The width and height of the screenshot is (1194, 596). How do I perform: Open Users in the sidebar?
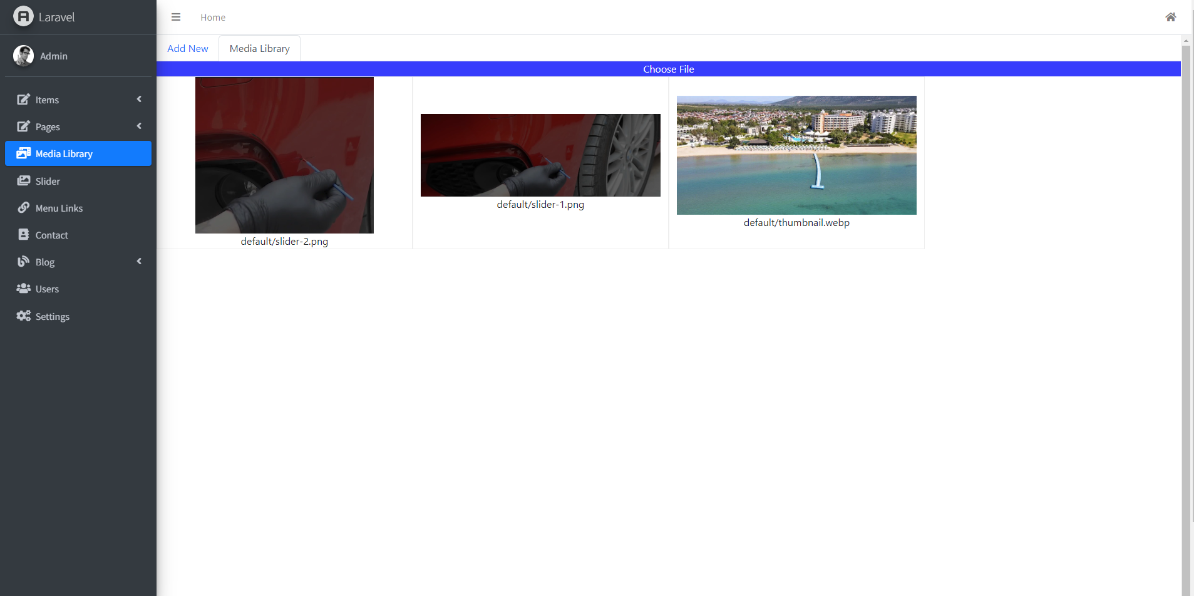point(78,289)
